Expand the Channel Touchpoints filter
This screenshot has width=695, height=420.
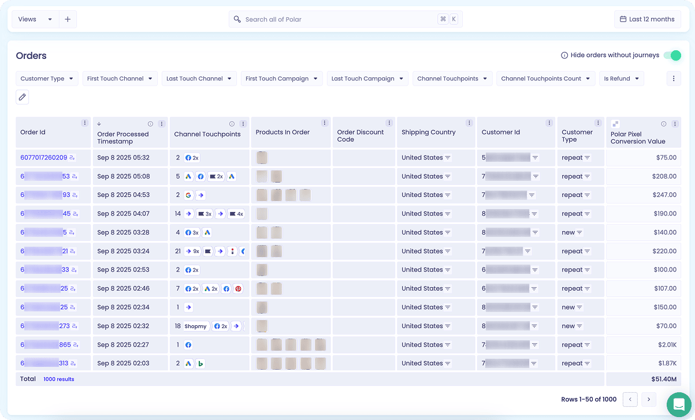pos(452,79)
